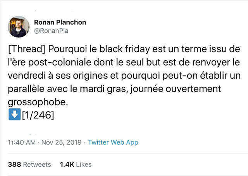Click the word 'vendredi' in tweet

coord(24,76)
